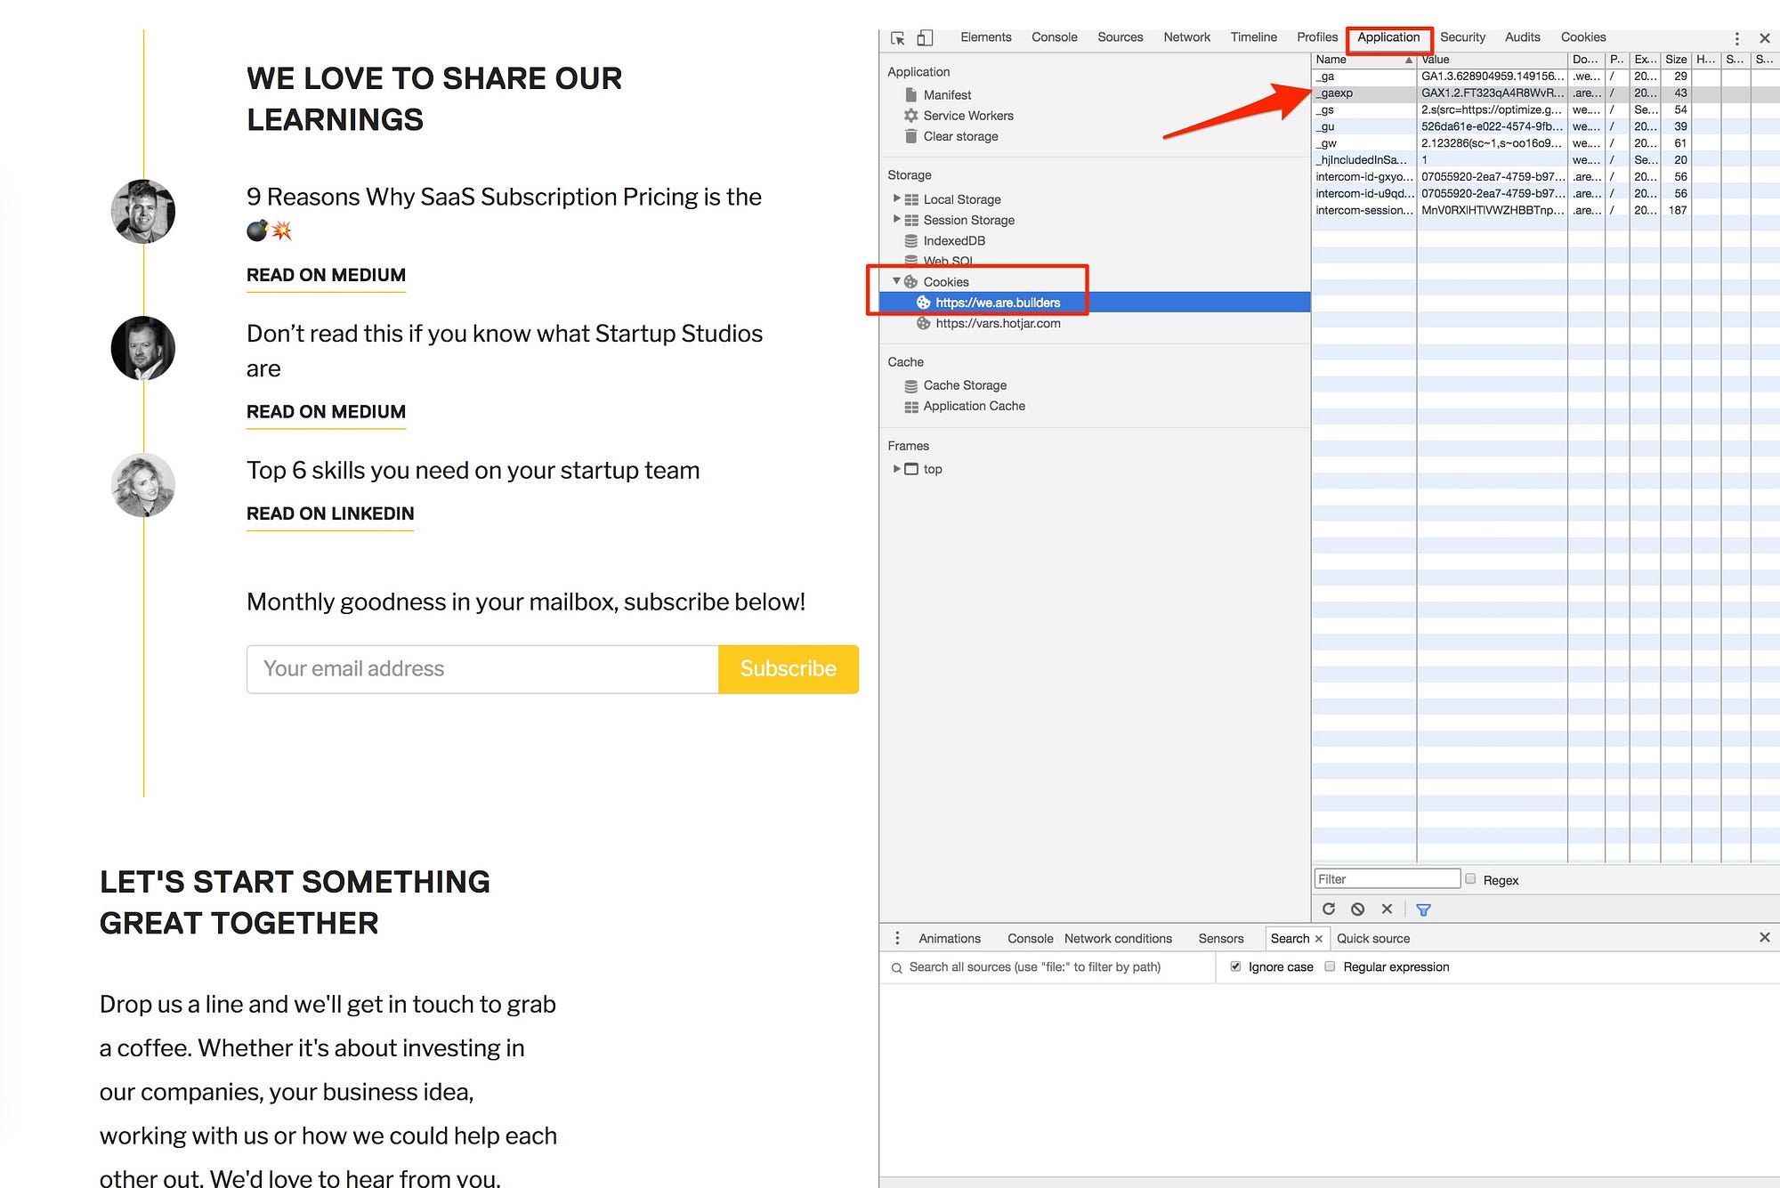Open DevTools three-dot customize menu
Viewport: 1780px width, 1188px height.
point(1736,38)
